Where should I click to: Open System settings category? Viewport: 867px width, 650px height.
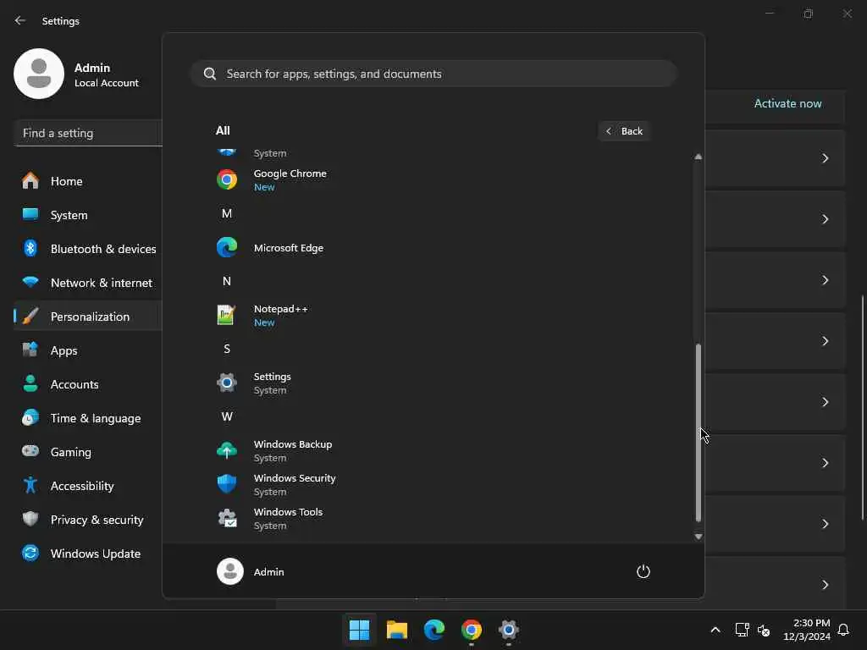point(88,215)
